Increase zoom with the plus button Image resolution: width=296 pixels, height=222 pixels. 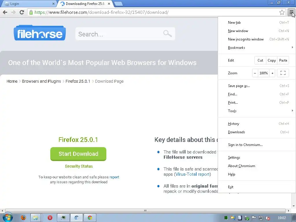(272, 73)
